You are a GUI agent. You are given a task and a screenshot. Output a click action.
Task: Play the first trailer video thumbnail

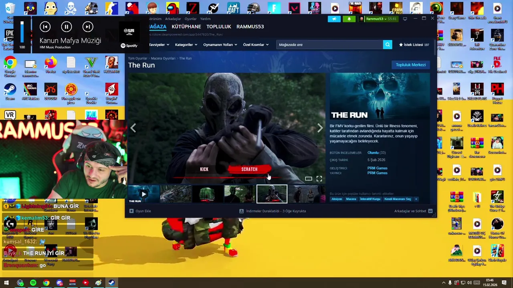click(x=143, y=194)
